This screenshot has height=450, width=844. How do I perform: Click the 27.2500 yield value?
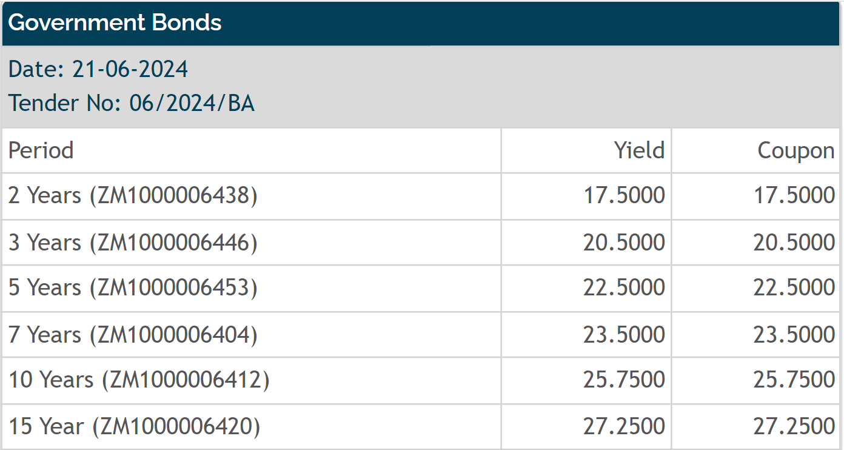624,426
